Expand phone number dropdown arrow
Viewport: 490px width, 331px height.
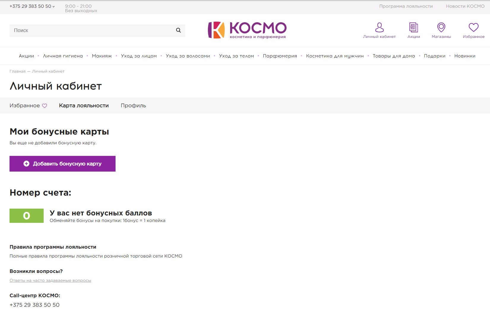point(54,7)
